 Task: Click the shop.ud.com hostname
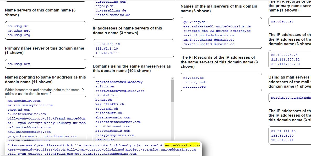tap(19, 110)
